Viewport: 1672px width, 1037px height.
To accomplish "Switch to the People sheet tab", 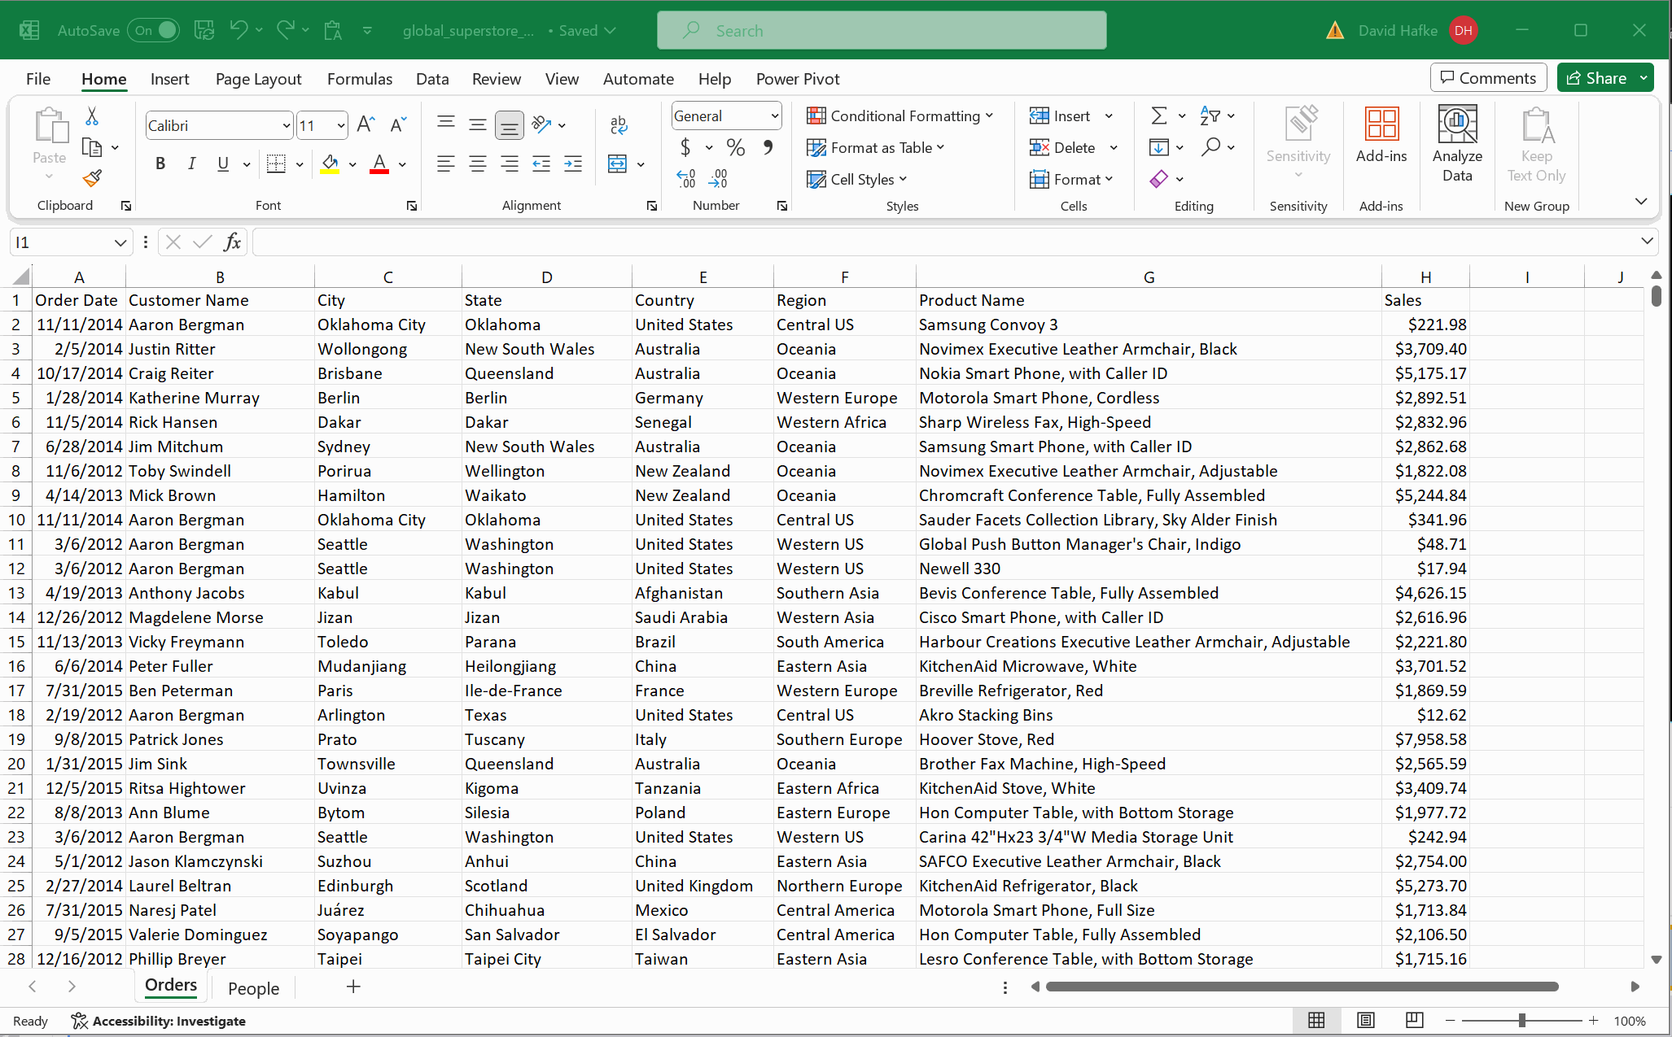I will click(x=253, y=988).
